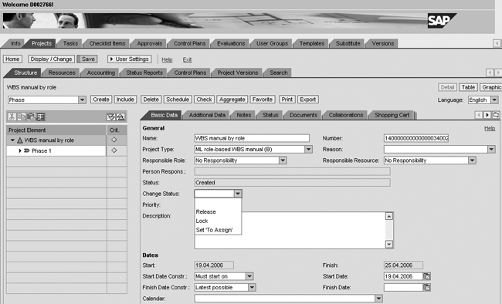Viewport: 502px width, 304px height.
Task: Select Release from Change Status list
Action: click(206, 212)
